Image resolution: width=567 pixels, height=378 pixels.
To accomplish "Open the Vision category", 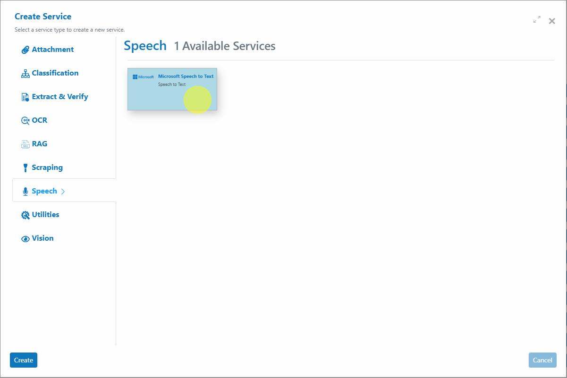I will click(x=43, y=238).
